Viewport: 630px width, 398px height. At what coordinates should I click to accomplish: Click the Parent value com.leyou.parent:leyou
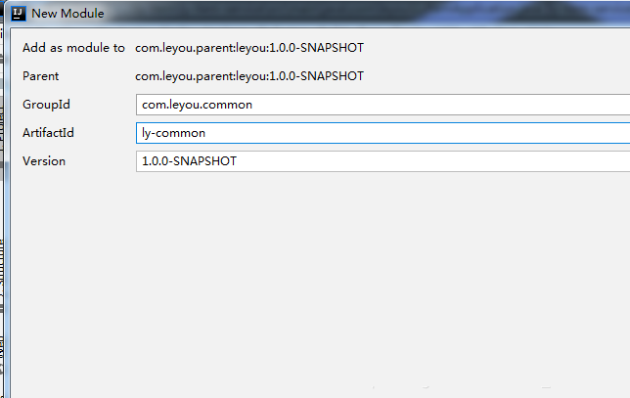249,76
